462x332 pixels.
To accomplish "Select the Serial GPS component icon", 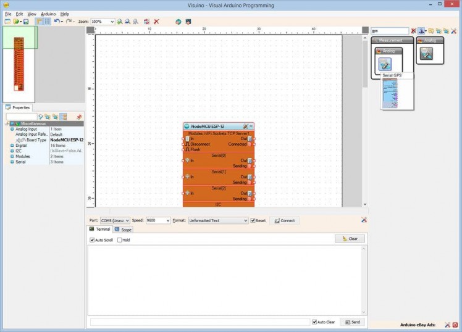I will click(x=386, y=64).
